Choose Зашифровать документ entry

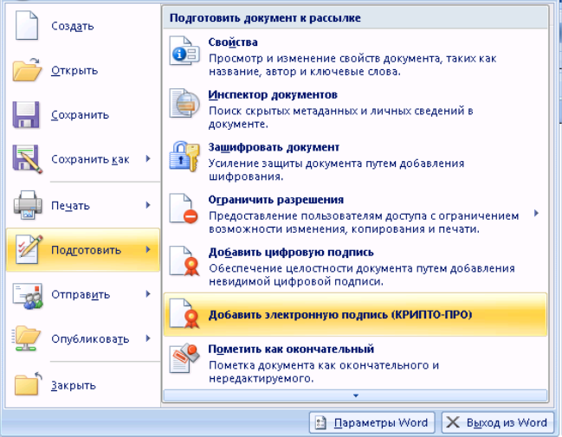pyautogui.click(x=355, y=162)
